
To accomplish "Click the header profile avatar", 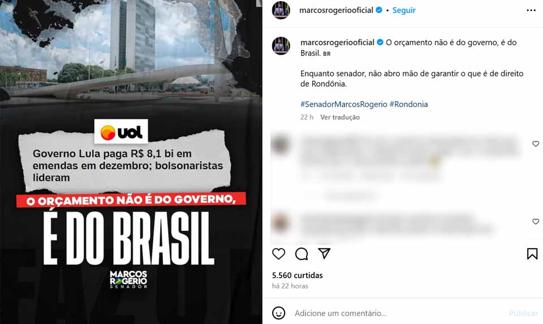I will (x=281, y=10).
